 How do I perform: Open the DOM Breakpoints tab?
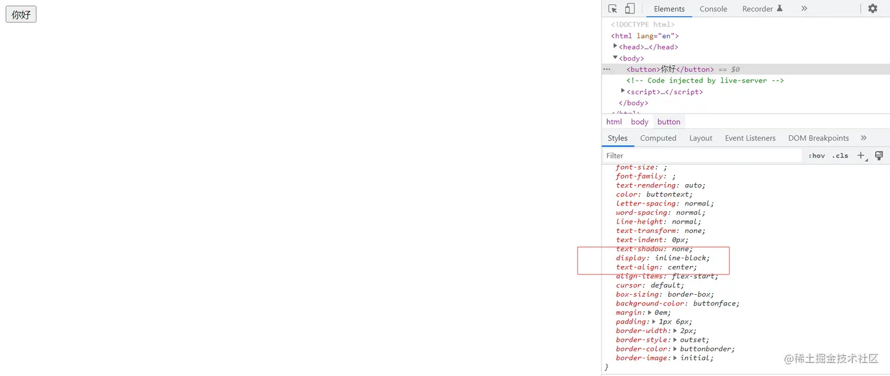point(818,138)
